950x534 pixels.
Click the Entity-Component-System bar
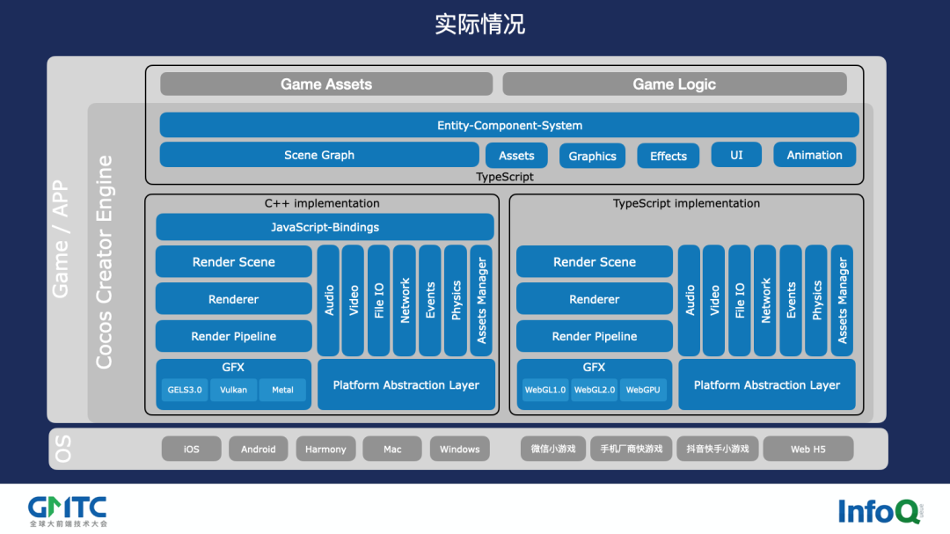click(x=509, y=126)
